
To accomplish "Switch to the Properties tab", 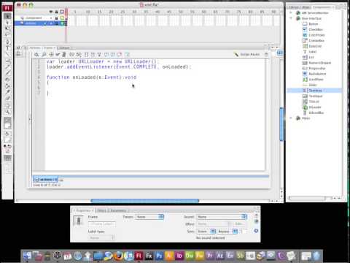I will (x=83, y=210).
